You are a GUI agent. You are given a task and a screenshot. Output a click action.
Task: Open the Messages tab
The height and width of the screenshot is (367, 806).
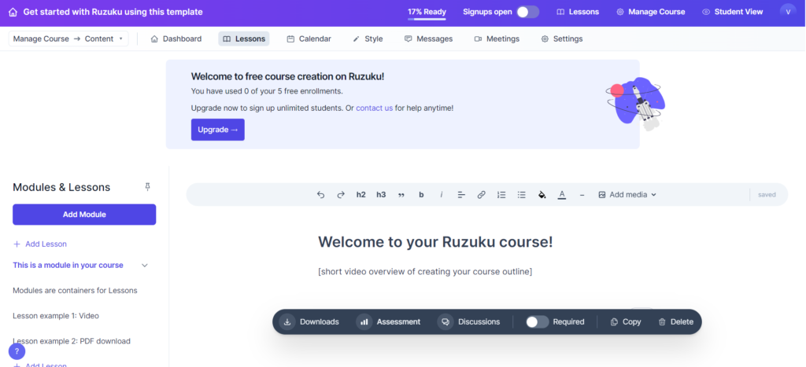pyautogui.click(x=428, y=39)
